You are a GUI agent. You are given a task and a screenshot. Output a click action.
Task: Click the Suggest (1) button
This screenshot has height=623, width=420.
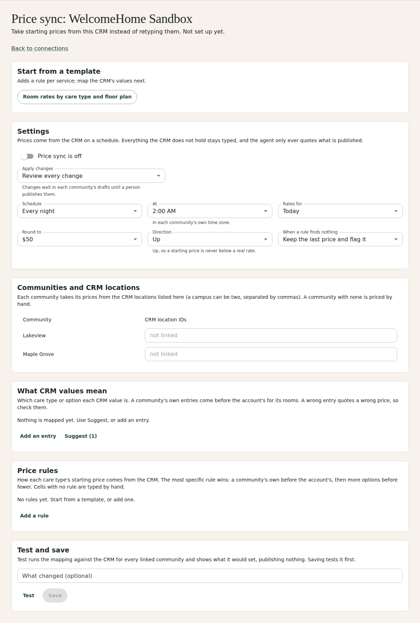(81, 436)
